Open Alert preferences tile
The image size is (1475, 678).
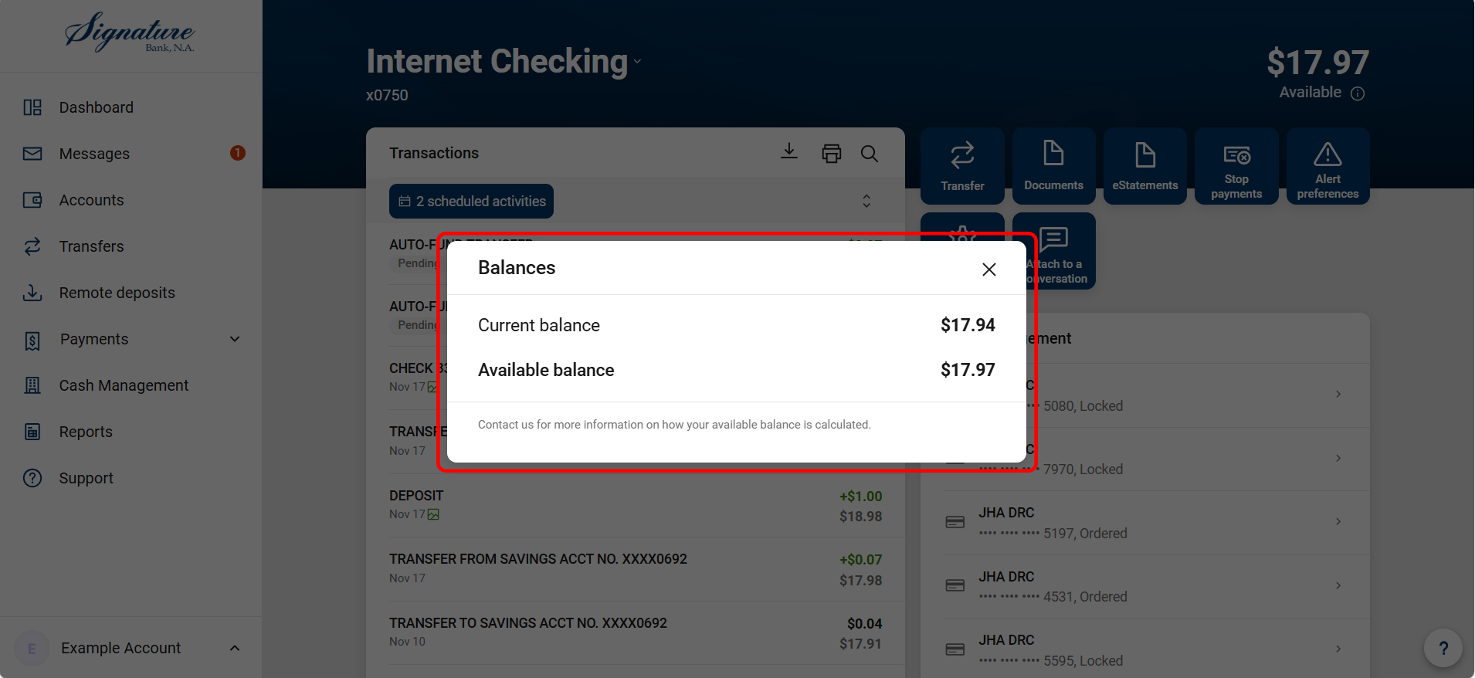(1327, 166)
